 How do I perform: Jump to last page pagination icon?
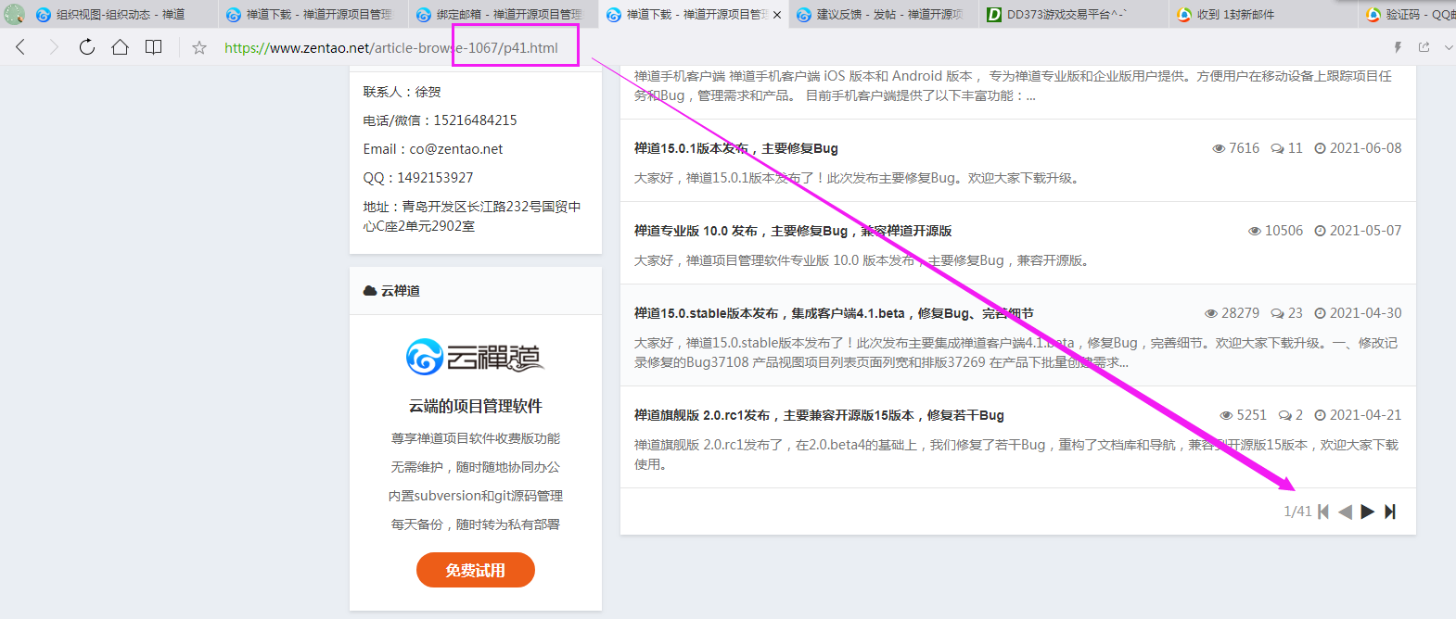(x=1389, y=512)
